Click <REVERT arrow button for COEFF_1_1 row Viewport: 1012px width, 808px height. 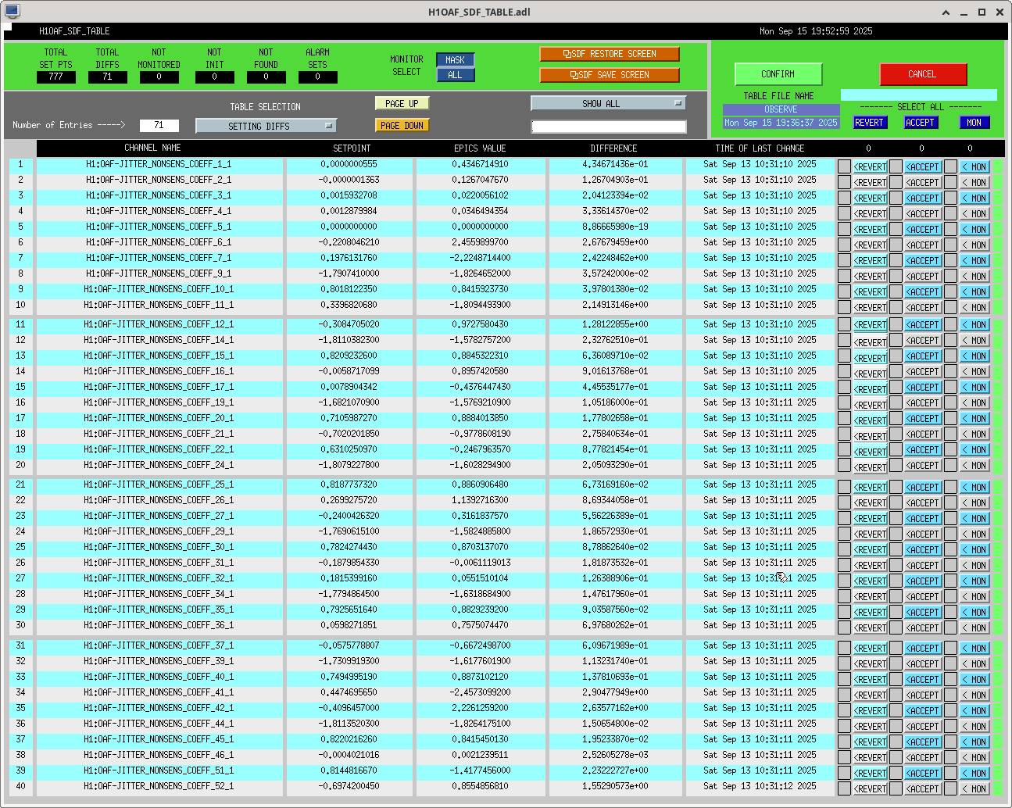click(x=870, y=166)
